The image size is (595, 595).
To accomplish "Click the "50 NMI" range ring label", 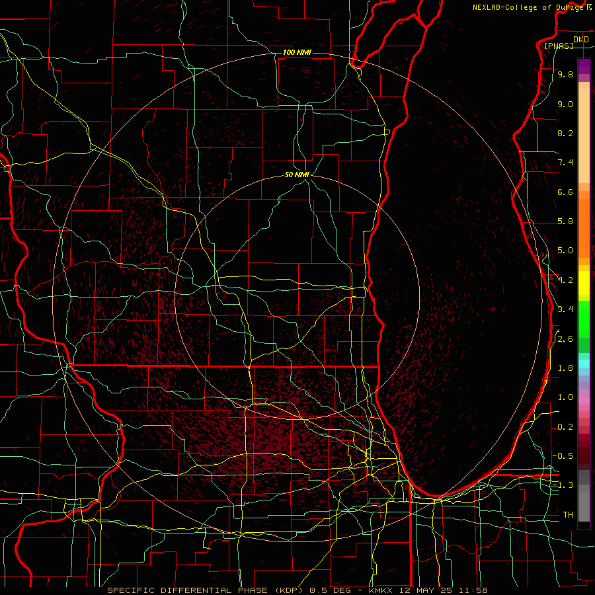I will click(297, 175).
